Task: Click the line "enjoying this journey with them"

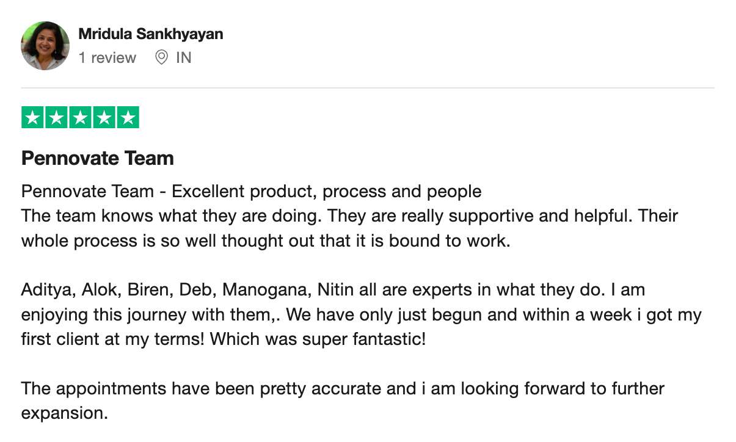Action: pyautogui.click(x=151, y=315)
